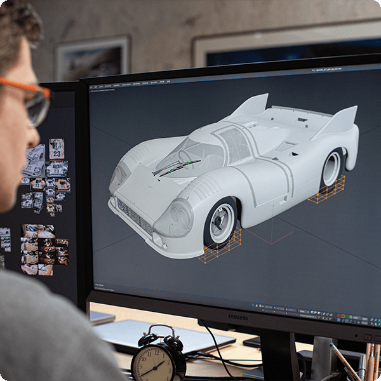
Task: Open the viewport label dropdown at top-left corner
Action: 103,91
